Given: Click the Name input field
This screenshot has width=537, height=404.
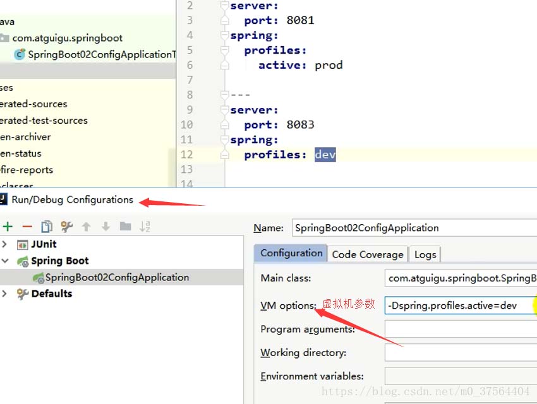Looking at the screenshot, I should [x=414, y=228].
